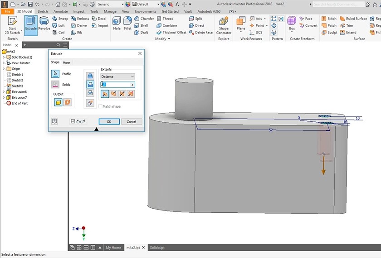Image resolution: width=381 pixels, height=258 pixels.
Task: Select the Cut operation in Extrude dialog
Action: (90, 84)
